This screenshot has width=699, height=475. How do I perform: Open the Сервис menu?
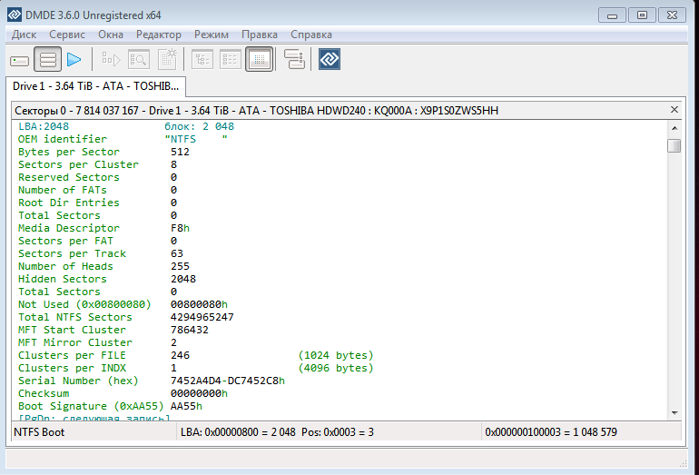[67, 35]
